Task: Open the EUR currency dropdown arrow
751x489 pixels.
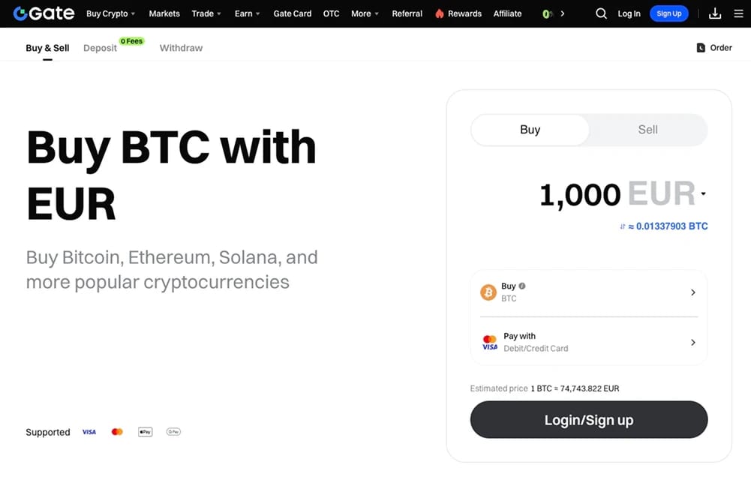Action: tap(703, 194)
